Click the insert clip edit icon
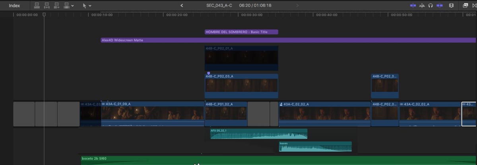The height and width of the screenshot is (165, 477). pyautogui.click(x=47, y=6)
